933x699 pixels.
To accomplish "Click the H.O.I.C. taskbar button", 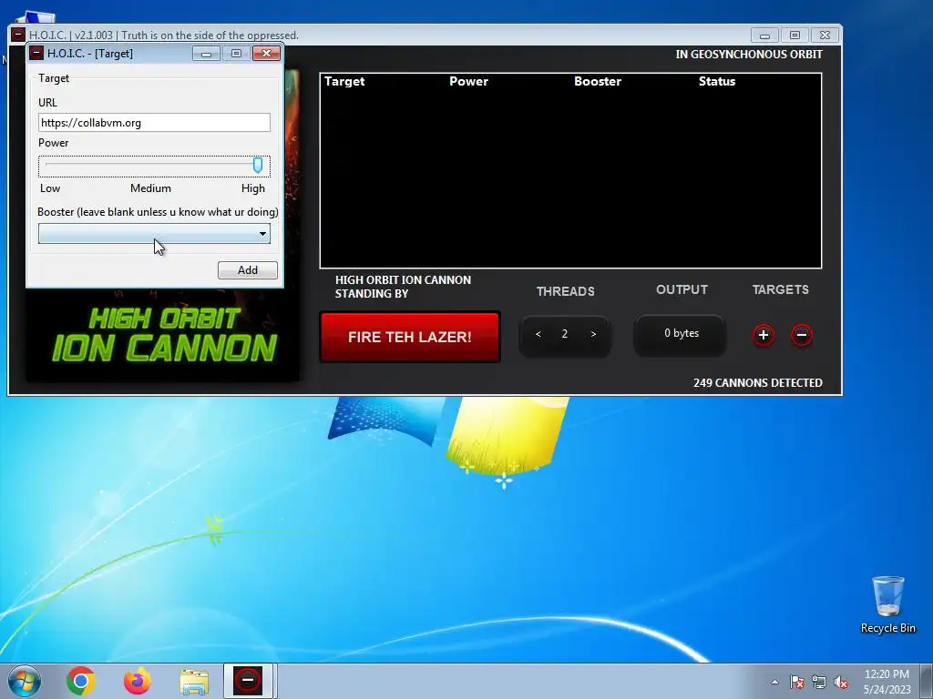I will [x=248, y=681].
